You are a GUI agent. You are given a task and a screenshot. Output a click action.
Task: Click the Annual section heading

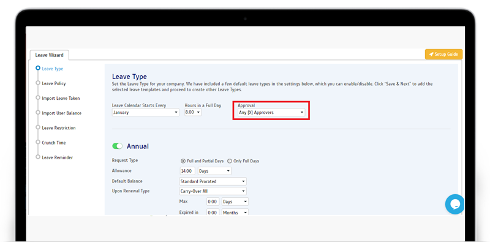(x=137, y=146)
